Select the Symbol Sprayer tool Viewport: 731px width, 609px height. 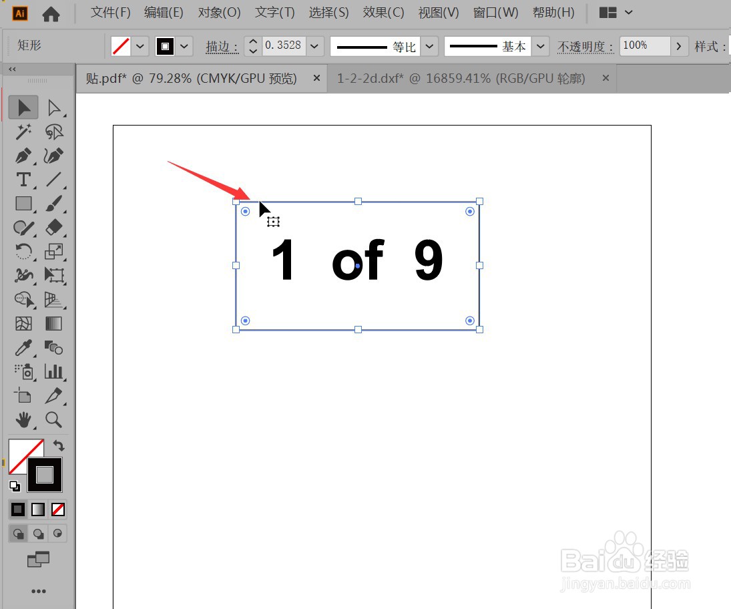click(23, 372)
